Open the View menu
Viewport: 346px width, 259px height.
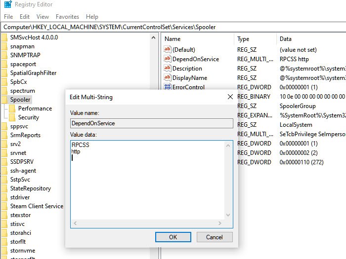coord(43,17)
